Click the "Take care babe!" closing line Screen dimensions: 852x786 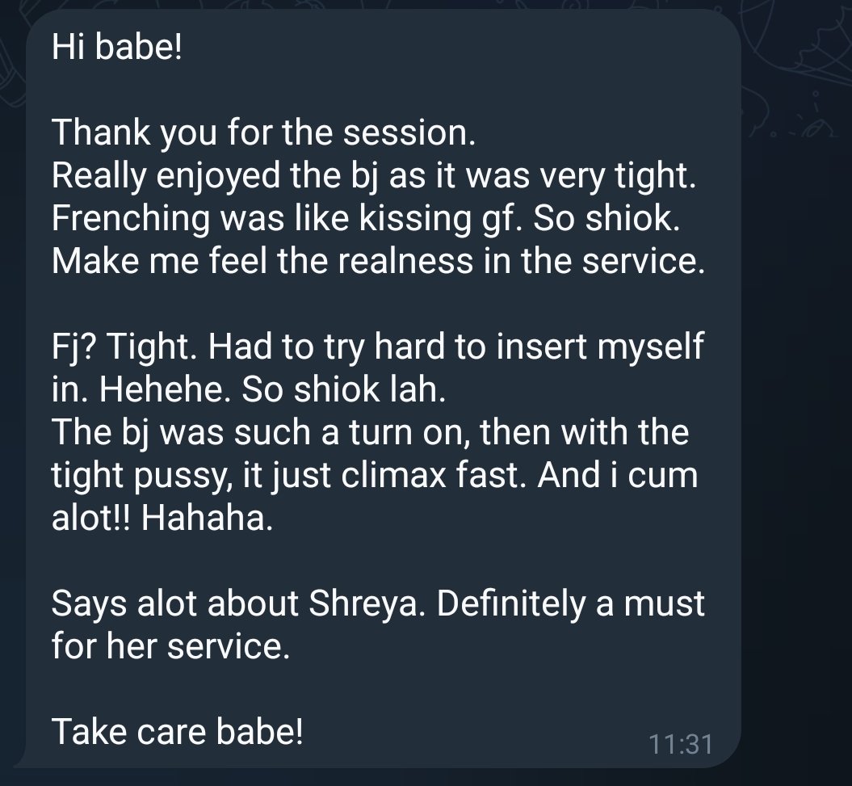pos(177,732)
